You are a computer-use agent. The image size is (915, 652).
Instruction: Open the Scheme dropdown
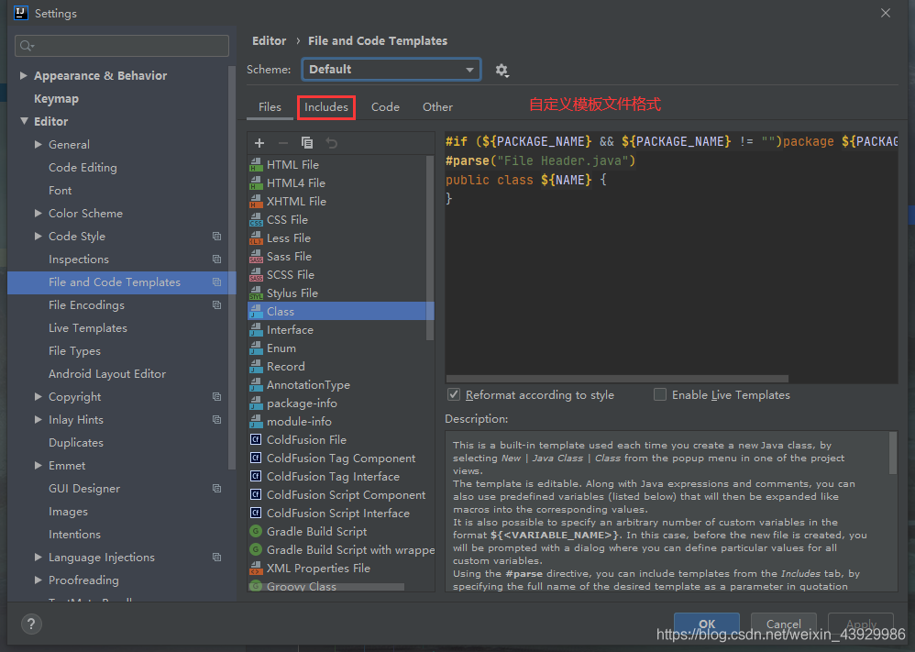pyautogui.click(x=391, y=70)
